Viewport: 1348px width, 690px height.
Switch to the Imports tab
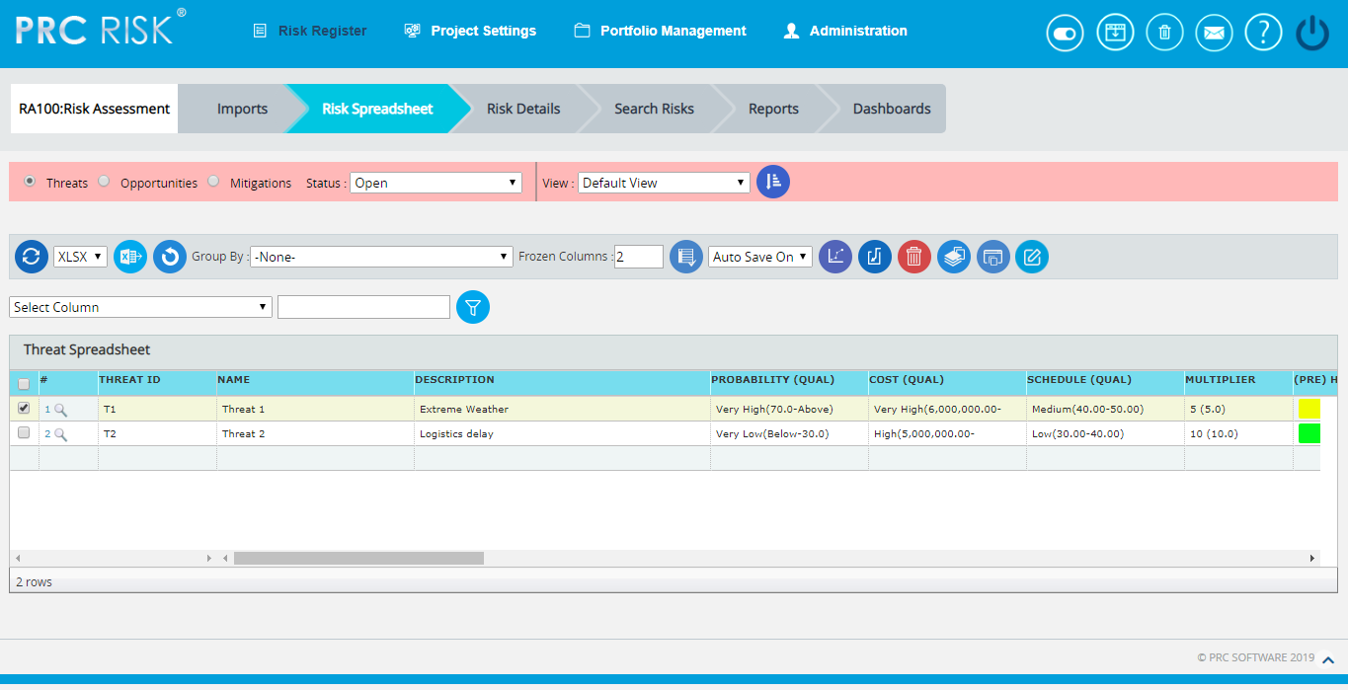point(242,109)
